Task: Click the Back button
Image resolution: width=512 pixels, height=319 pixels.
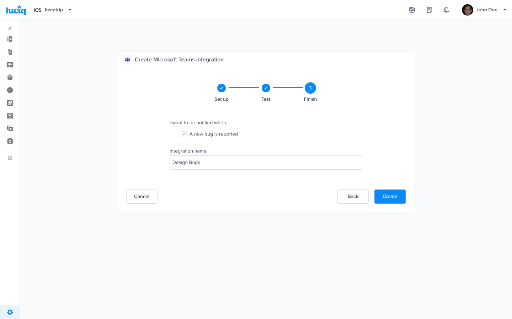Action: tap(353, 197)
